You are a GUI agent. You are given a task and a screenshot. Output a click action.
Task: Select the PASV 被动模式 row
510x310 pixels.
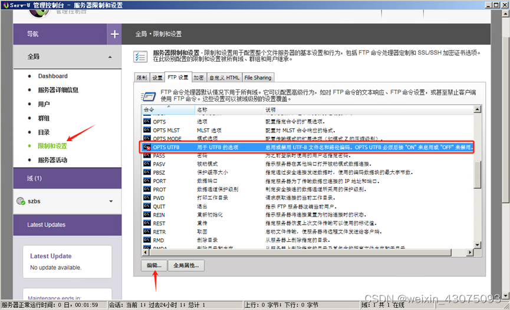pyautogui.click(x=308, y=164)
